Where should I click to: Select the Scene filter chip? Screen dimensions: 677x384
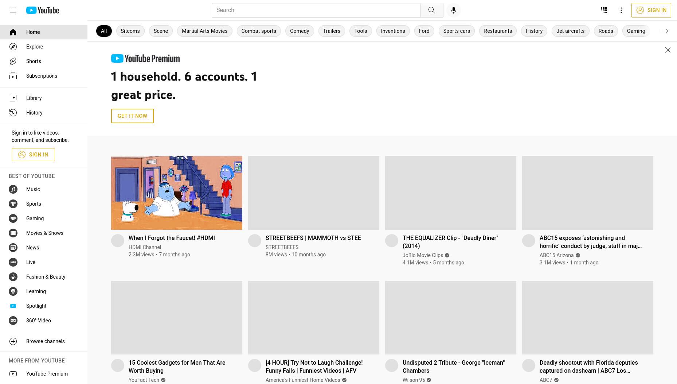point(161,31)
